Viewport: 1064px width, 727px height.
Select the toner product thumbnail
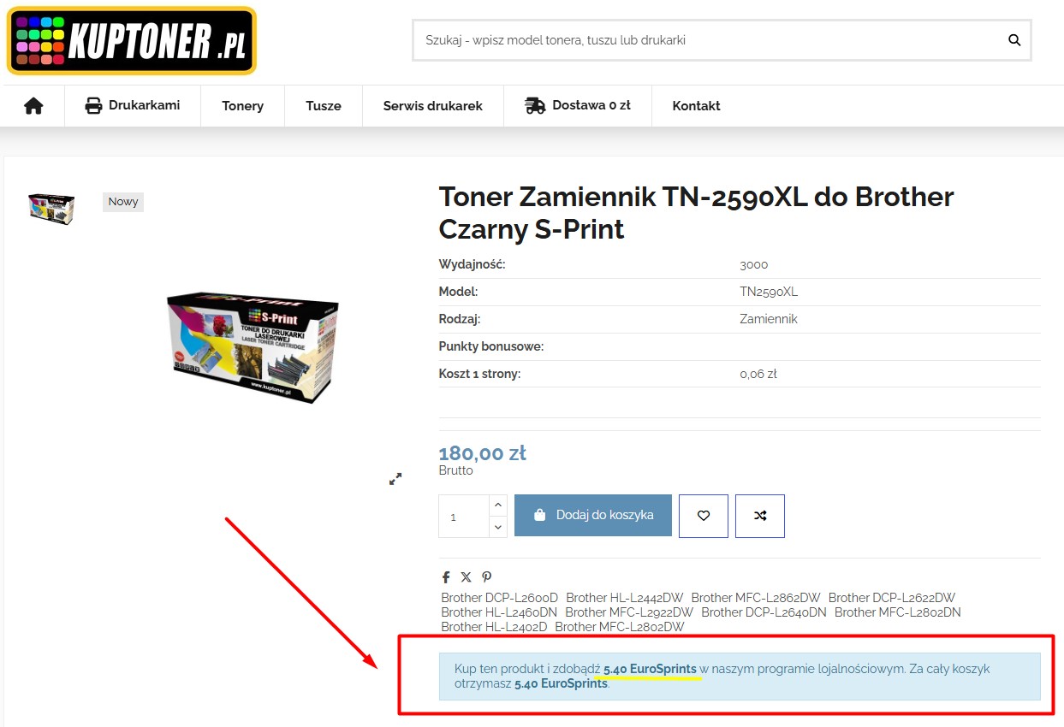51,209
